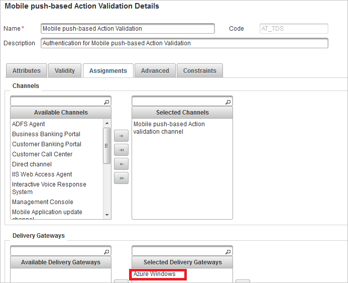Select Direct channel entry
Image resolution: width=348 pixels, height=283 pixels.
click(x=32, y=164)
